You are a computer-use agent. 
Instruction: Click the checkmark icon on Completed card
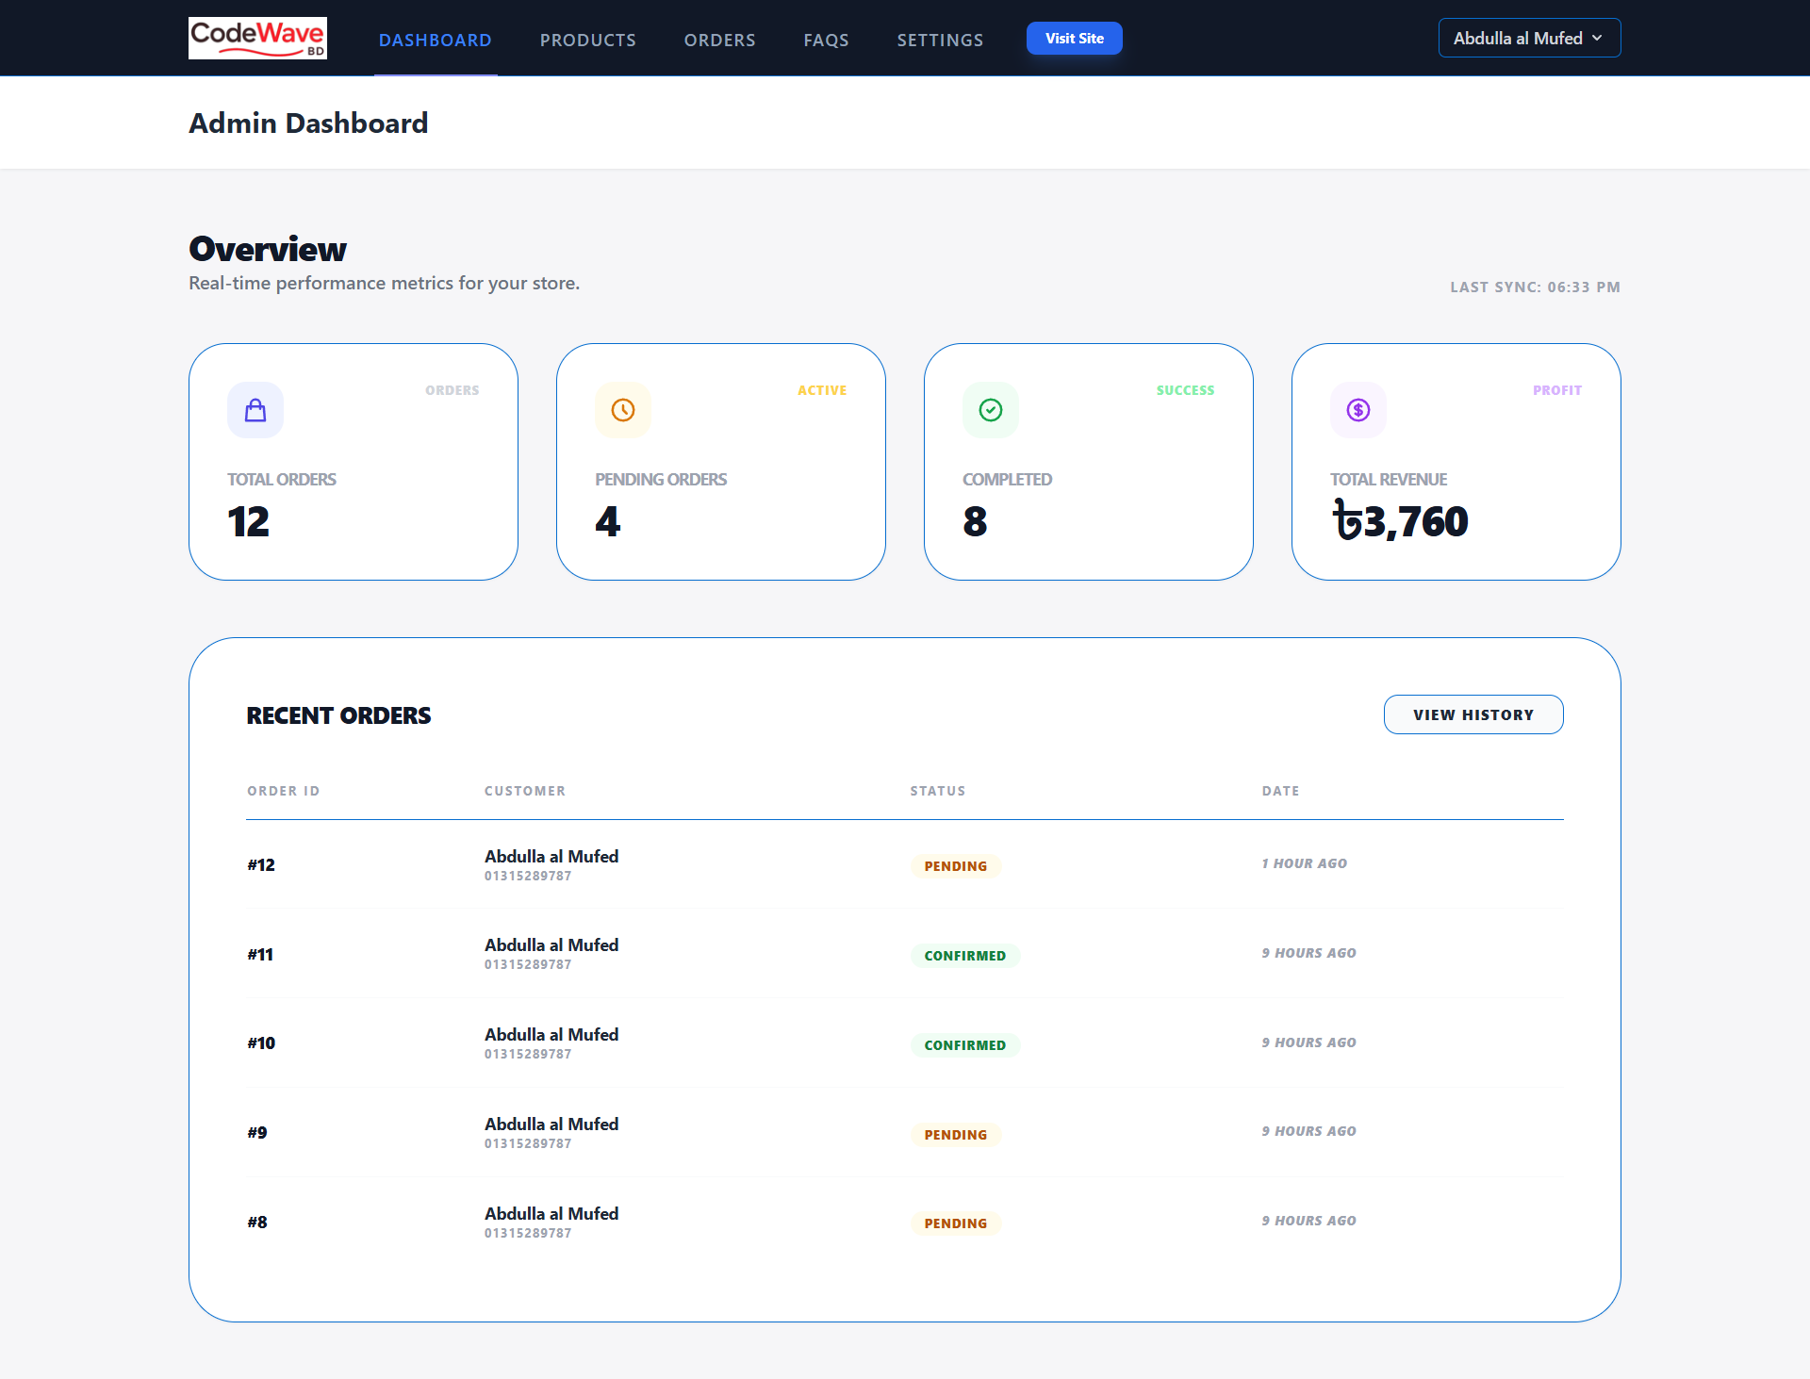990,409
